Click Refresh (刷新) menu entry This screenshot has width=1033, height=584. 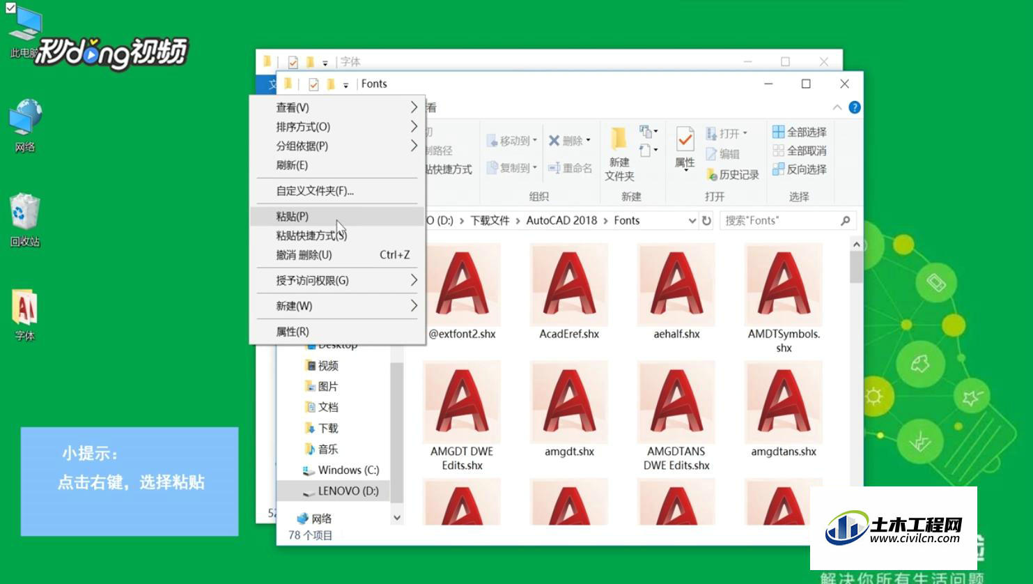337,165
